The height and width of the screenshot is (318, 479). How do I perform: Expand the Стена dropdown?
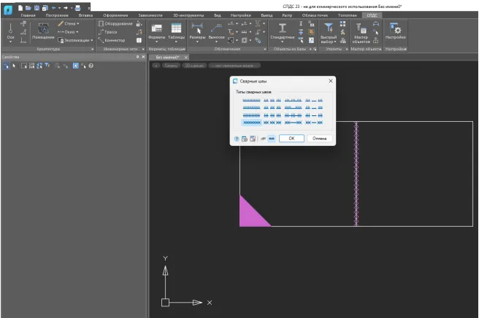[79, 23]
